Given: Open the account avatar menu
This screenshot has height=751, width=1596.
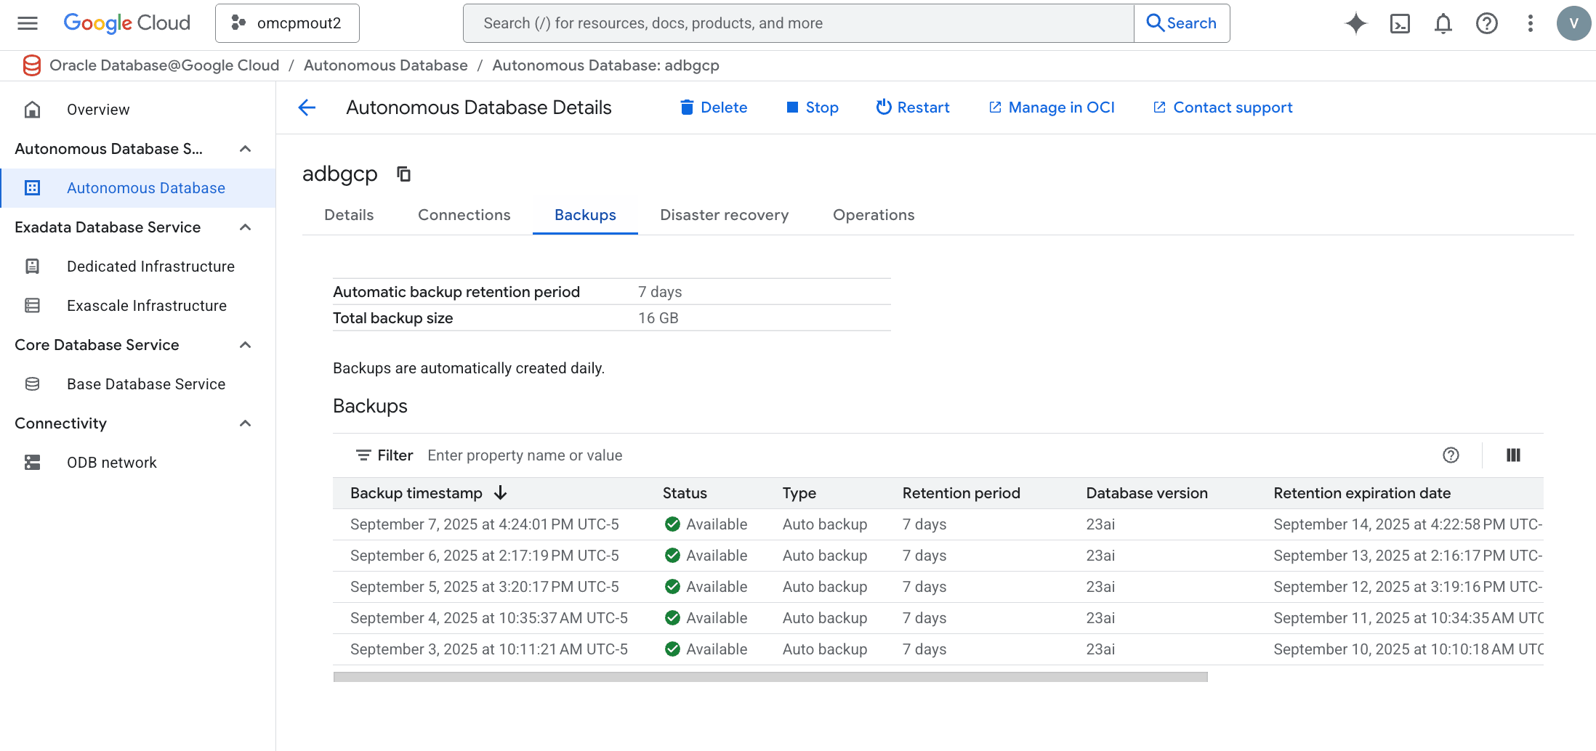Looking at the screenshot, I should [1574, 23].
